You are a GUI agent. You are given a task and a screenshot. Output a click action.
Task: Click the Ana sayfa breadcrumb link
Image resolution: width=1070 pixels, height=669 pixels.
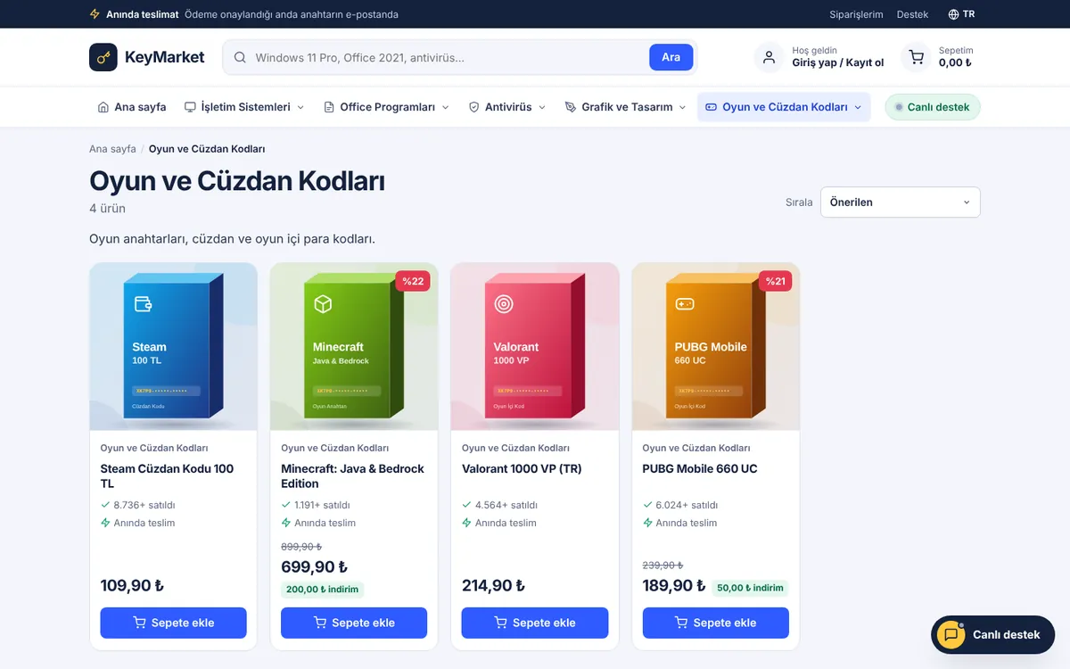[x=112, y=149]
